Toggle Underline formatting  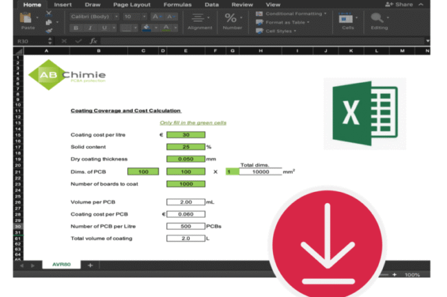click(104, 28)
